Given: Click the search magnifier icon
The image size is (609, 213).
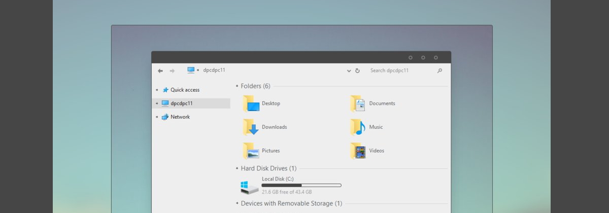Looking at the screenshot, I should click(439, 70).
